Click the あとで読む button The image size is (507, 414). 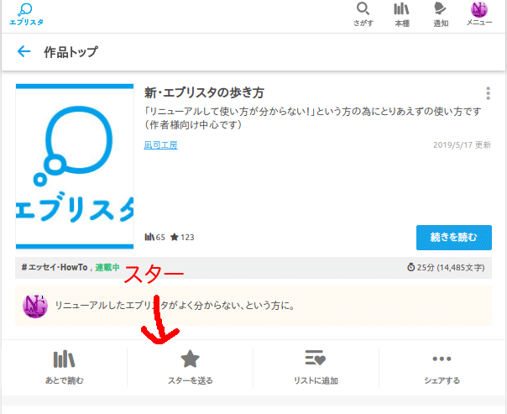coord(65,368)
